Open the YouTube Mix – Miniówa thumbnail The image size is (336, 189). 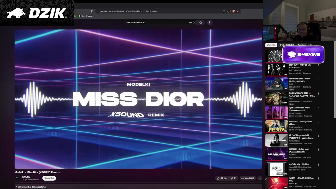276,169
